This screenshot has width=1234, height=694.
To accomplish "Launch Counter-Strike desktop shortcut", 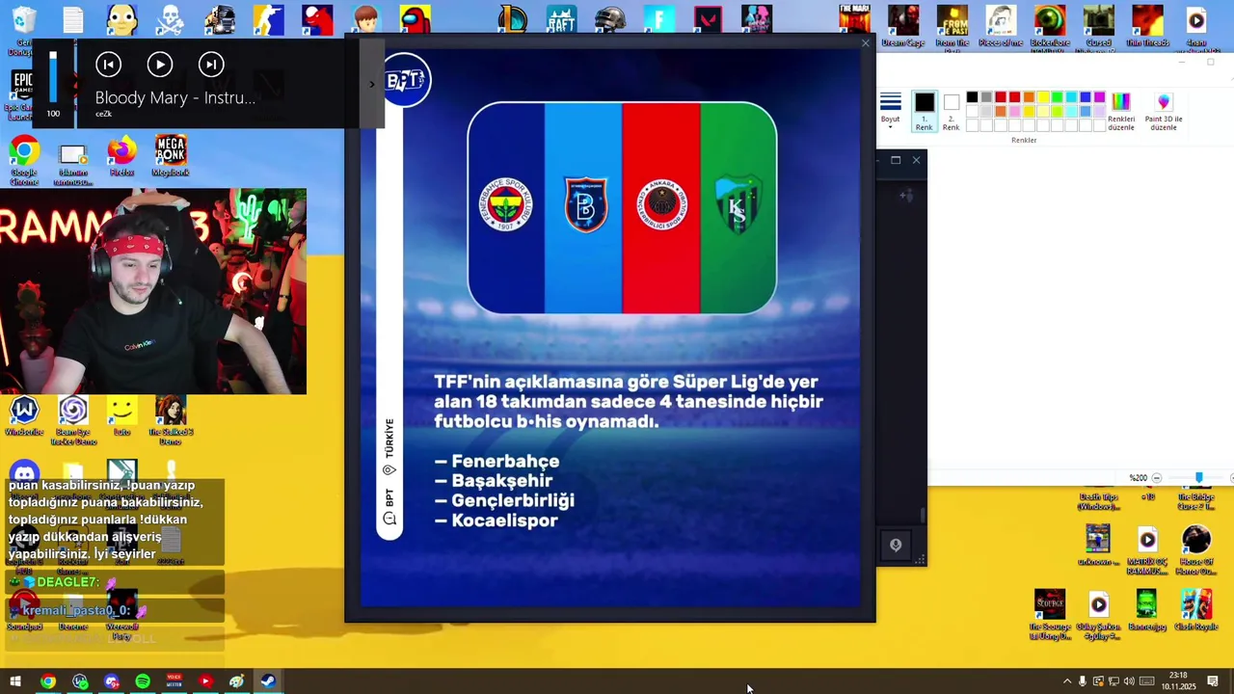I will point(268,19).
